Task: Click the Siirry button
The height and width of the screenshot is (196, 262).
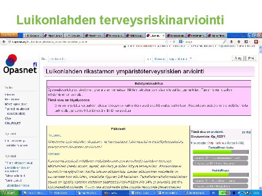Action: point(238,58)
